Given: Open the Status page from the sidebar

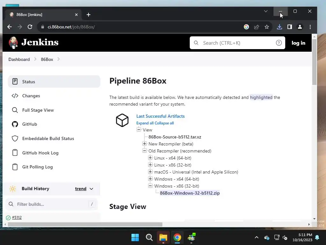Looking at the screenshot, I should click(x=54, y=81).
